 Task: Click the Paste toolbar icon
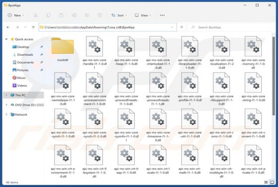click(61, 15)
